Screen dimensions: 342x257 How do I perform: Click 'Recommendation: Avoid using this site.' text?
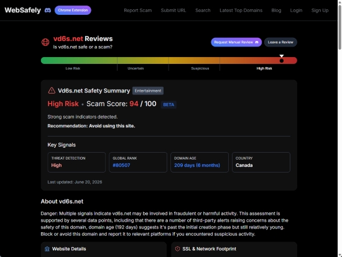pos(91,126)
